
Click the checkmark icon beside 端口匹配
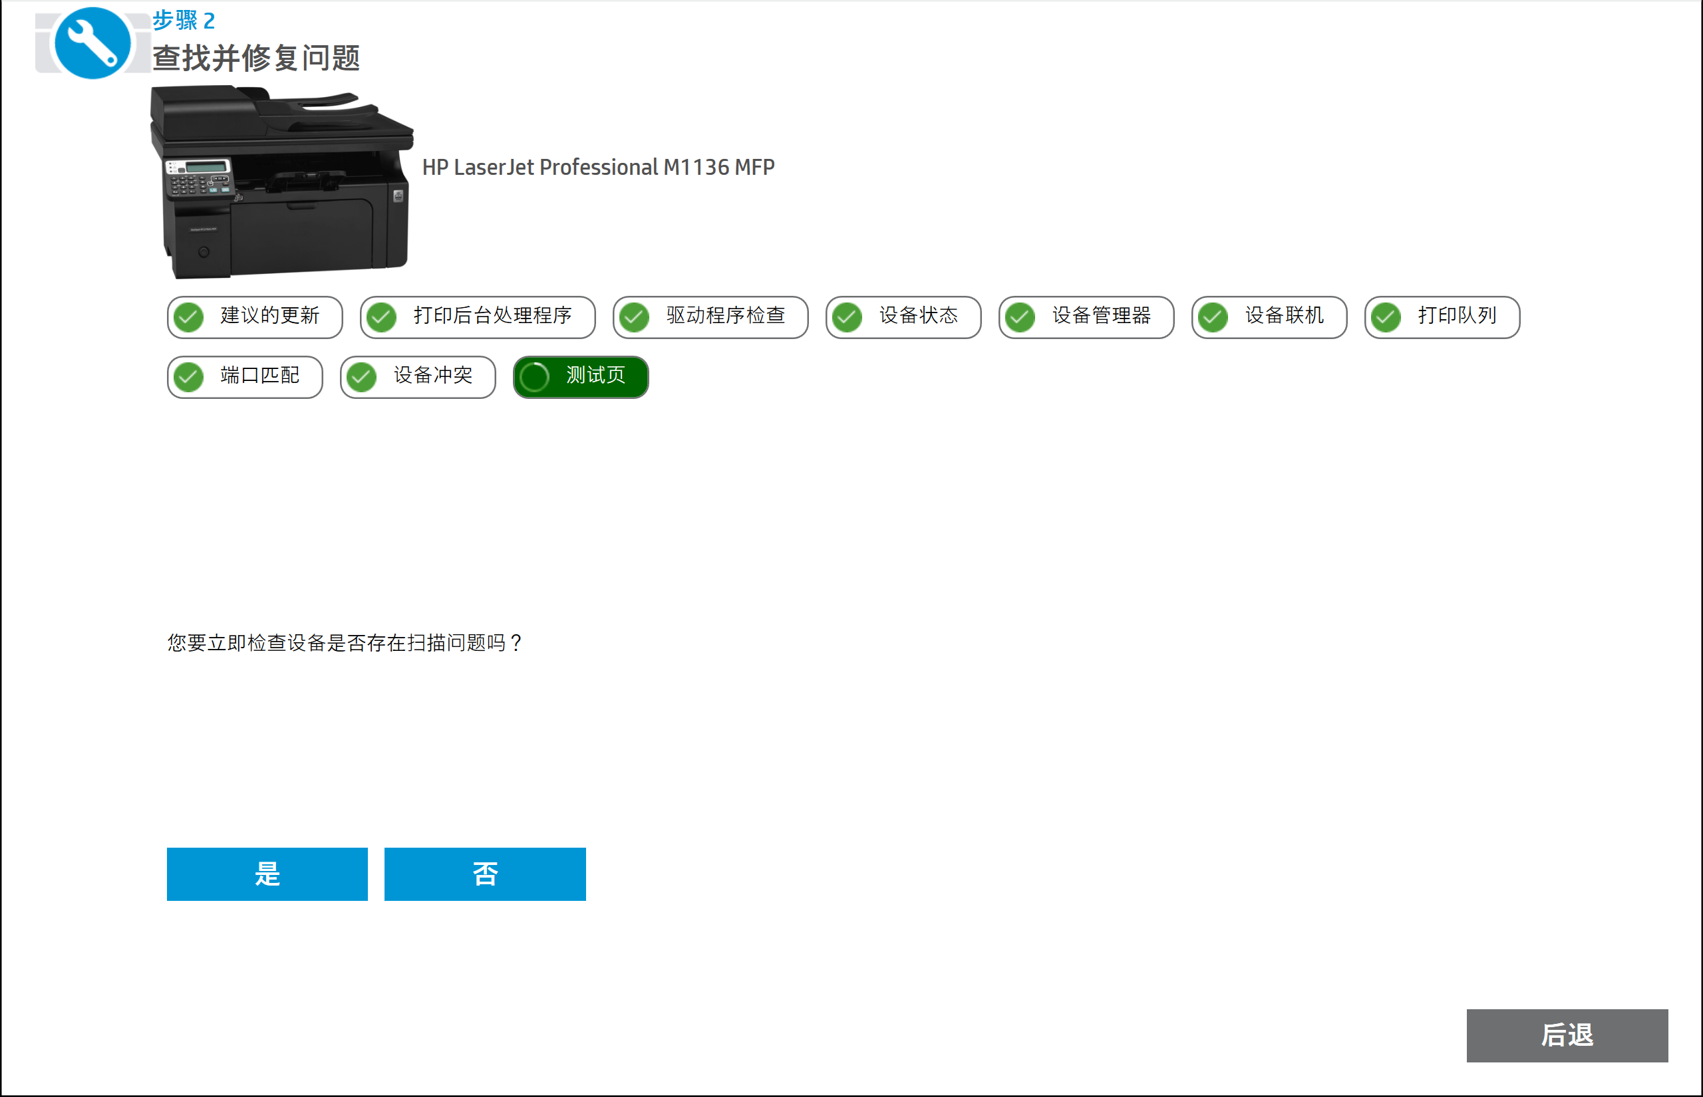tap(189, 377)
